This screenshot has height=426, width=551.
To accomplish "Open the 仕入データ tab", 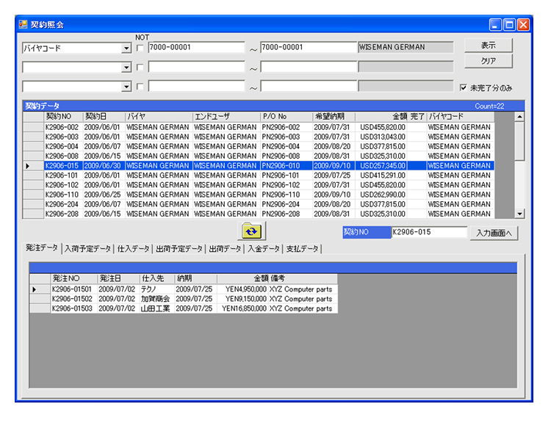I will tap(134, 249).
